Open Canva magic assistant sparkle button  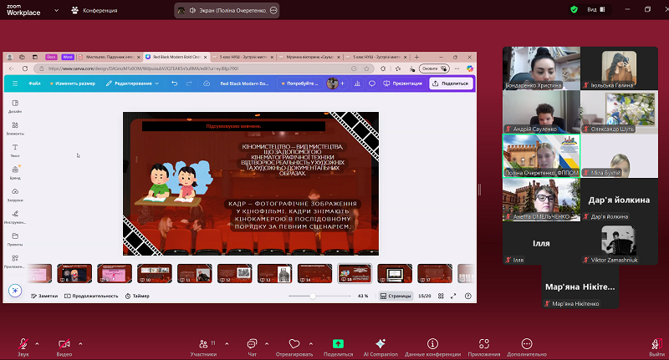click(15, 291)
